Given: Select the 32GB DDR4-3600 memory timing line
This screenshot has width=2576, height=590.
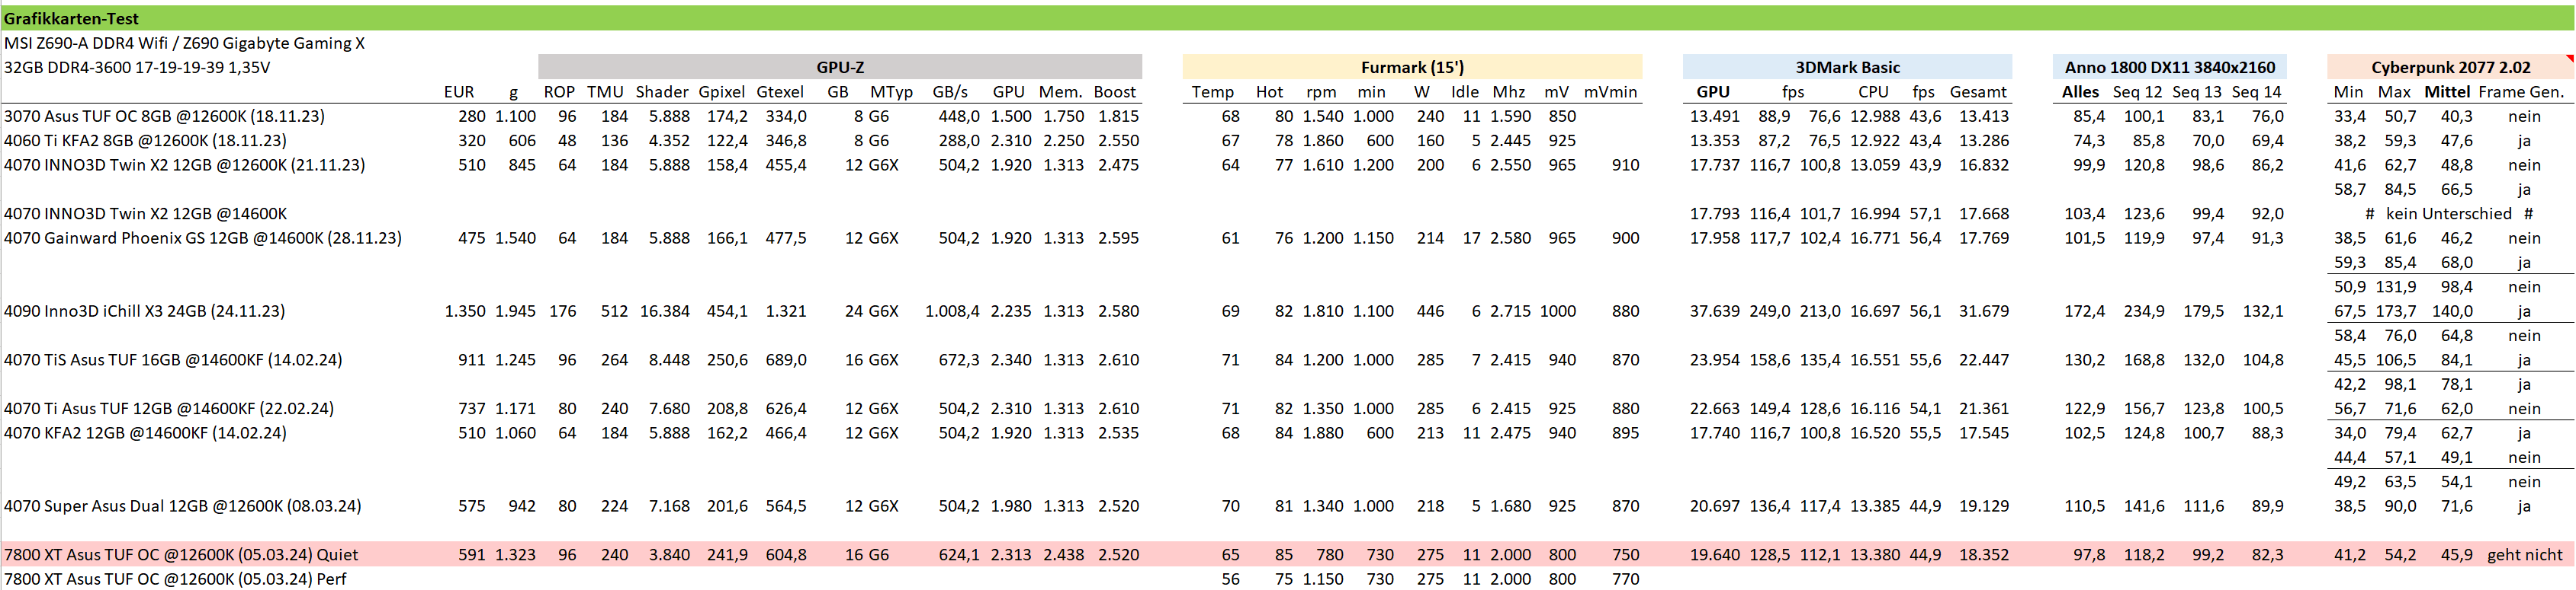Looking at the screenshot, I should [x=137, y=67].
